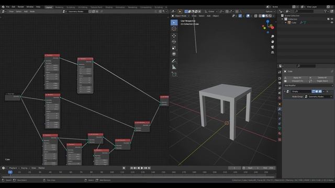Screen dimensions: 335x188
Task: Enable solid viewport shading mode
Action: point(263,16)
